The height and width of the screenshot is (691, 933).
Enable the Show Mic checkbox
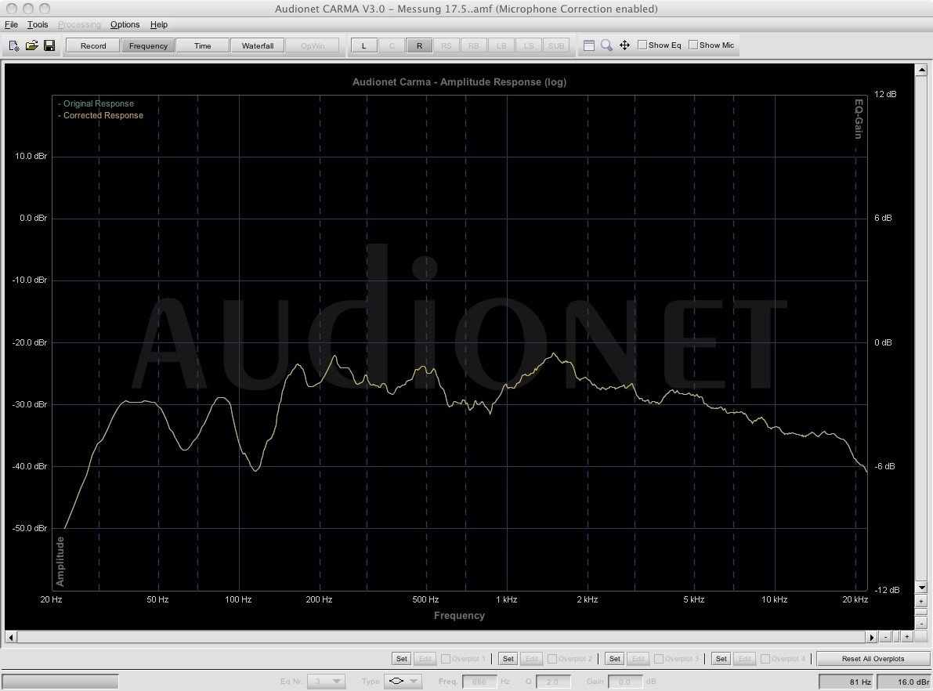693,45
